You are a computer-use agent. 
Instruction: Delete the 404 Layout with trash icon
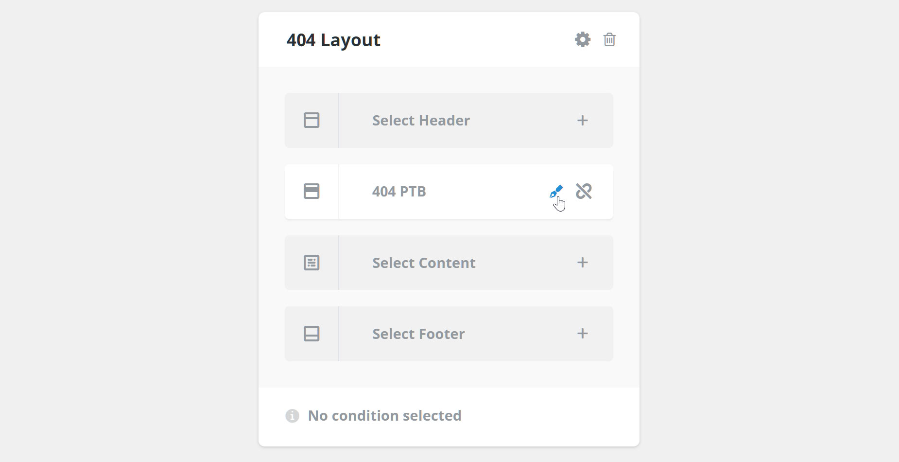[x=609, y=39]
